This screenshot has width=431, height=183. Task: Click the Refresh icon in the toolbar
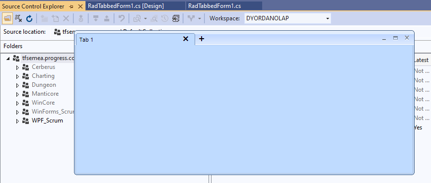pos(29,18)
